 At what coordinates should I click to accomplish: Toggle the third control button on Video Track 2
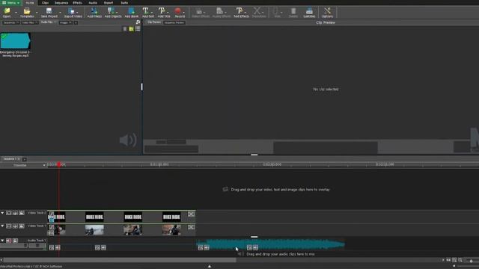[22, 213]
